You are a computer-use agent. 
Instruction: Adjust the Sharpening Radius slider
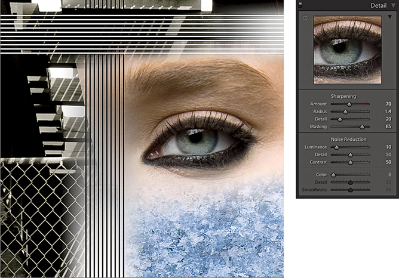coord(345,112)
